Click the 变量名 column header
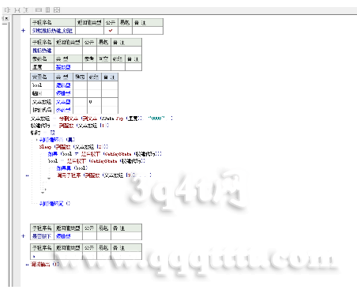 (42, 77)
